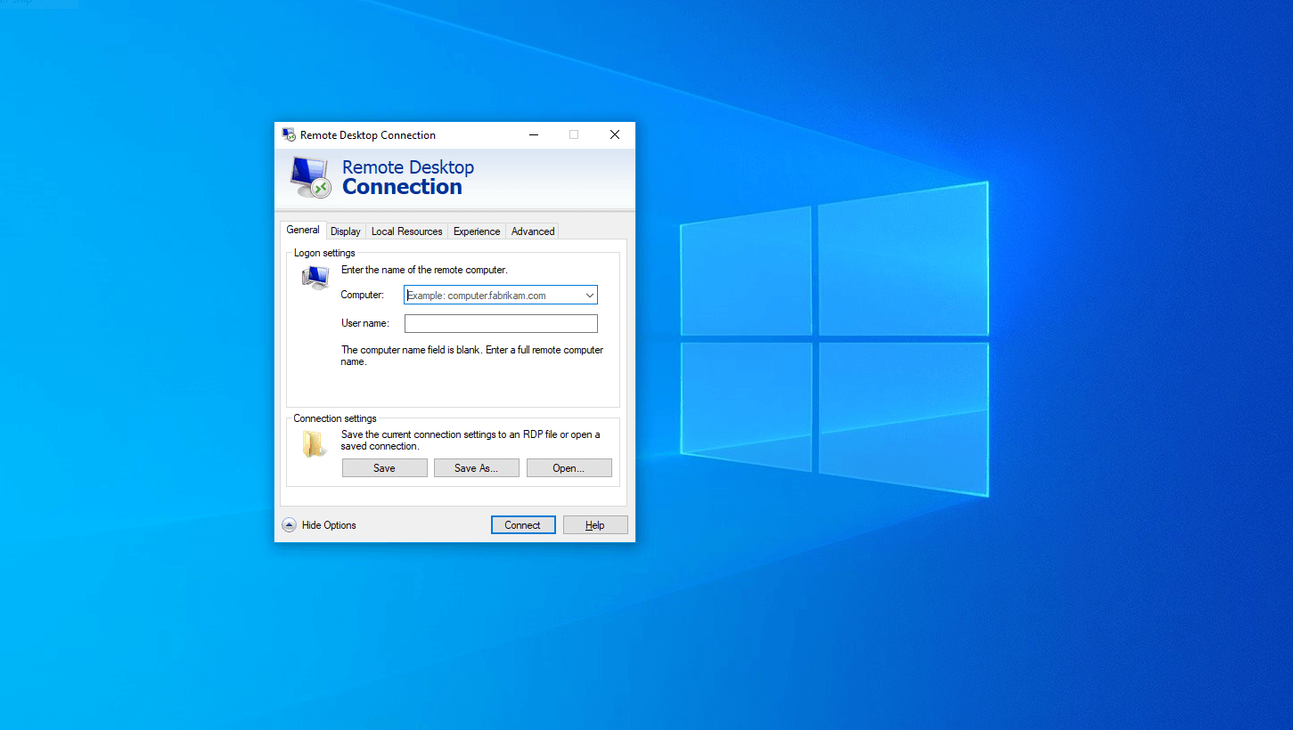Viewport: 1293px width, 730px height.
Task: Select the General tab
Action: pyautogui.click(x=303, y=230)
